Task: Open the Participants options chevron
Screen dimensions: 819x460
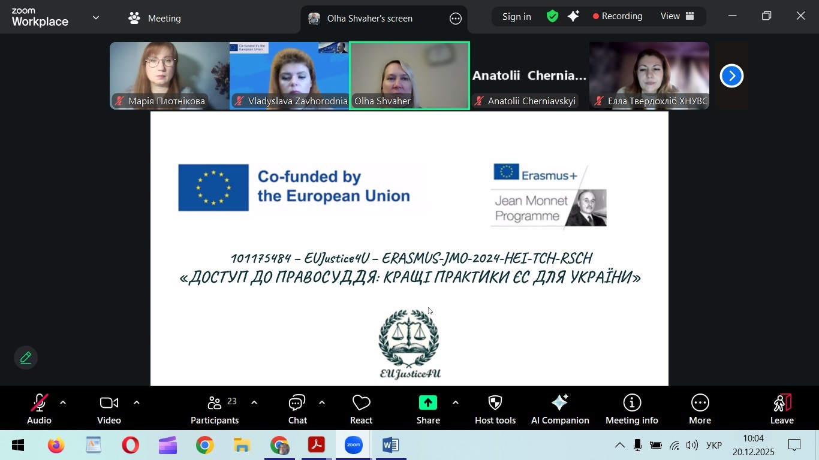Action: point(254,402)
